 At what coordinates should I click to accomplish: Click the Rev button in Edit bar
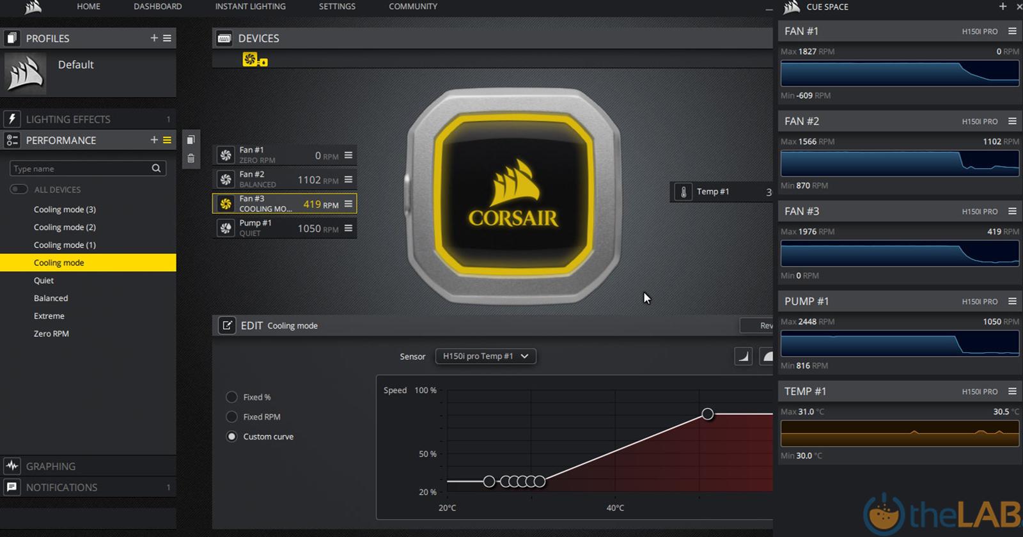(x=758, y=325)
